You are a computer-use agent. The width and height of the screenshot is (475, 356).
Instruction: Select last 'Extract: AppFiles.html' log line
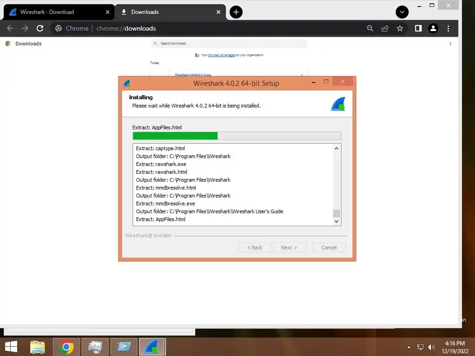(160, 219)
